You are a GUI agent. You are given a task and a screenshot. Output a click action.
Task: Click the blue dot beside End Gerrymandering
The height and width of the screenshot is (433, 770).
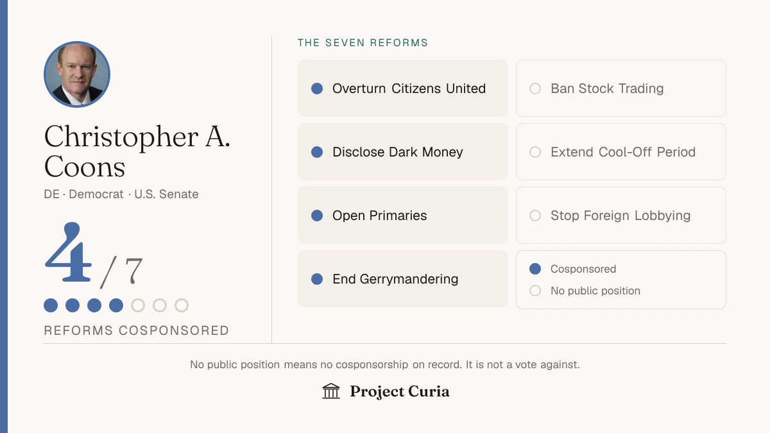point(317,279)
